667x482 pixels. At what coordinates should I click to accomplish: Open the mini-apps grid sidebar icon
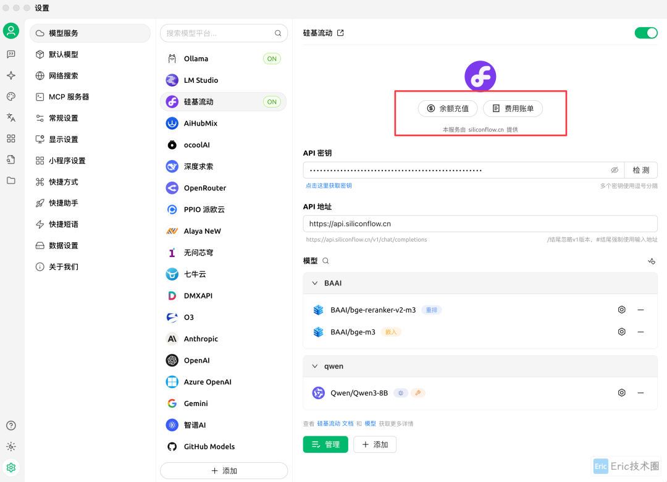[x=11, y=138]
